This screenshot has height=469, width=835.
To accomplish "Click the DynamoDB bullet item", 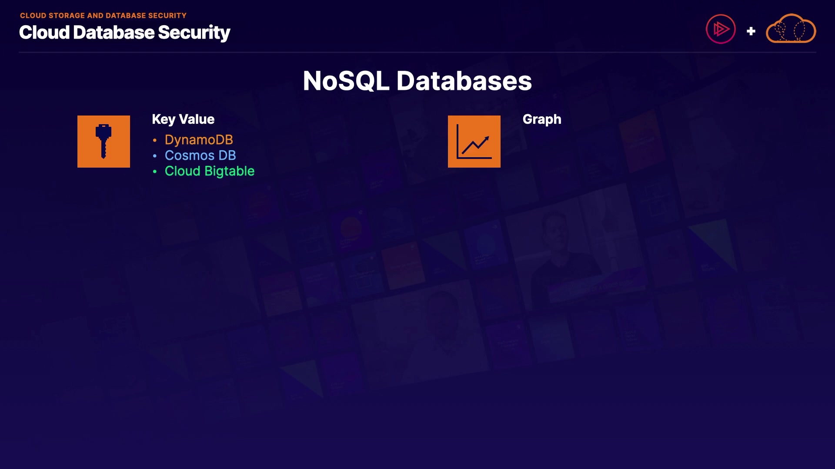I will [x=199, y=140].
